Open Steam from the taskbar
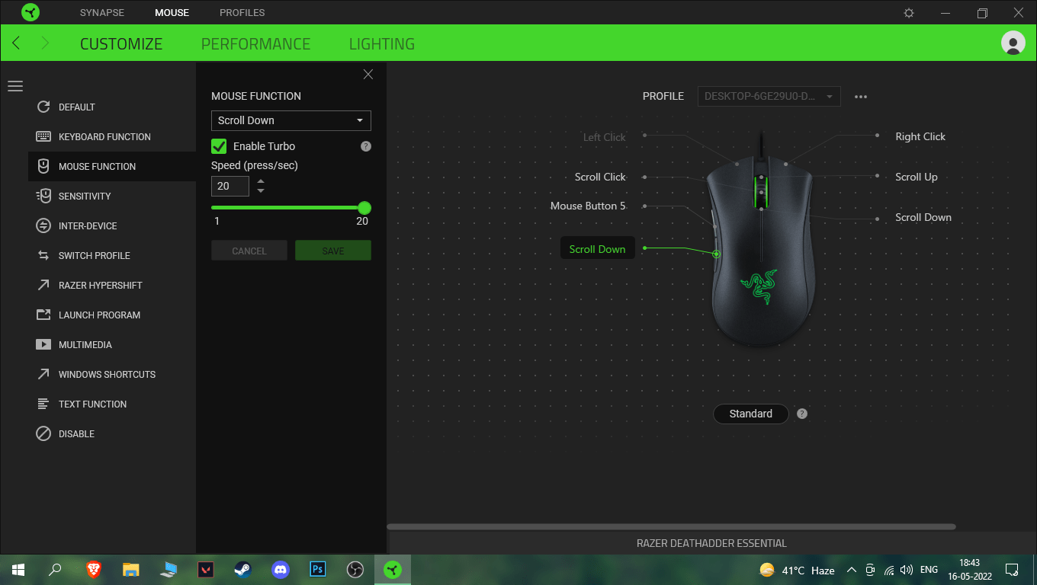The width and height of the screenshot is (1037, 585). pos(242,570)
